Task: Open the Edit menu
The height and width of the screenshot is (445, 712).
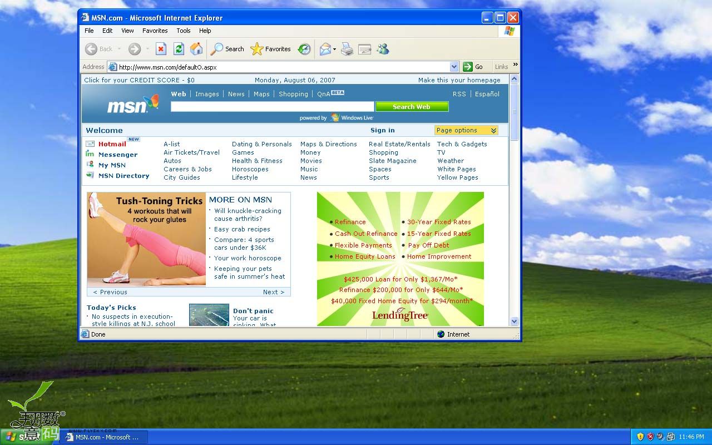Action: [107, 31]
